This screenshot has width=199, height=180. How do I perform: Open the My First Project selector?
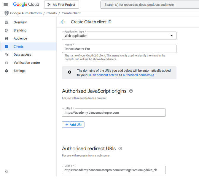coord(62,5)
